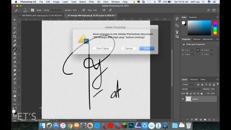Toggle layer filtering on/off switch
The image size is (231, 130).
click(218, 84)
